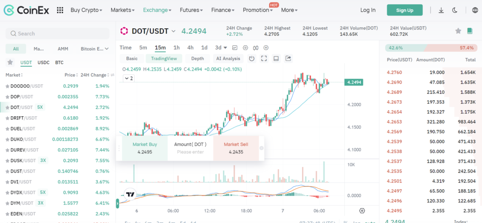Share the chart via export icon
The width and height of the screenshot is (482, 223).
pyautogui.click(x=288, y=58)
